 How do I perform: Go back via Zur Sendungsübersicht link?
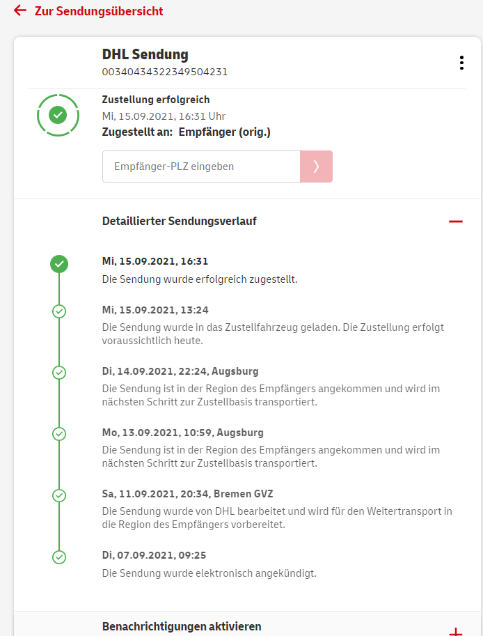99,11
